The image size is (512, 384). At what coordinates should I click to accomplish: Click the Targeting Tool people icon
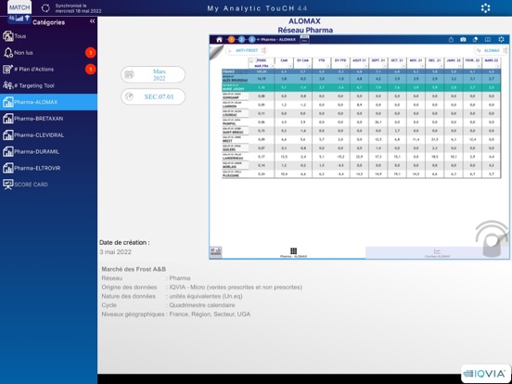[x=7, y=85]
